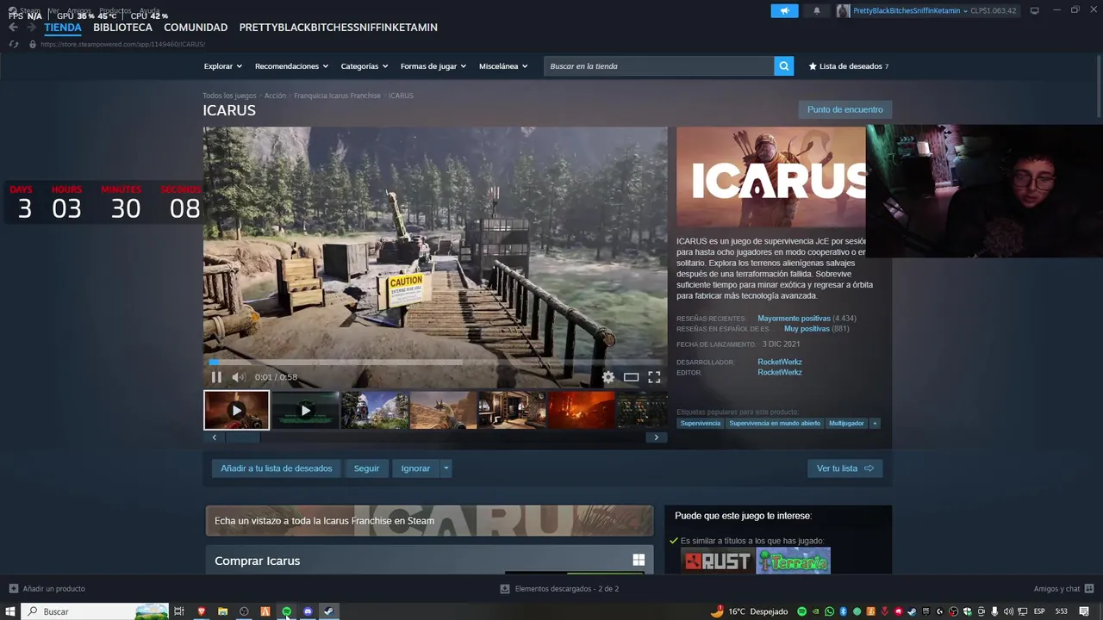Open File Explorer from the taskbar

click(x=222, y=611)
